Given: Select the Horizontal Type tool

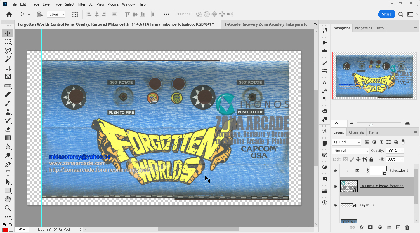Looking at the screenshot, I should (x=8, y=173).
